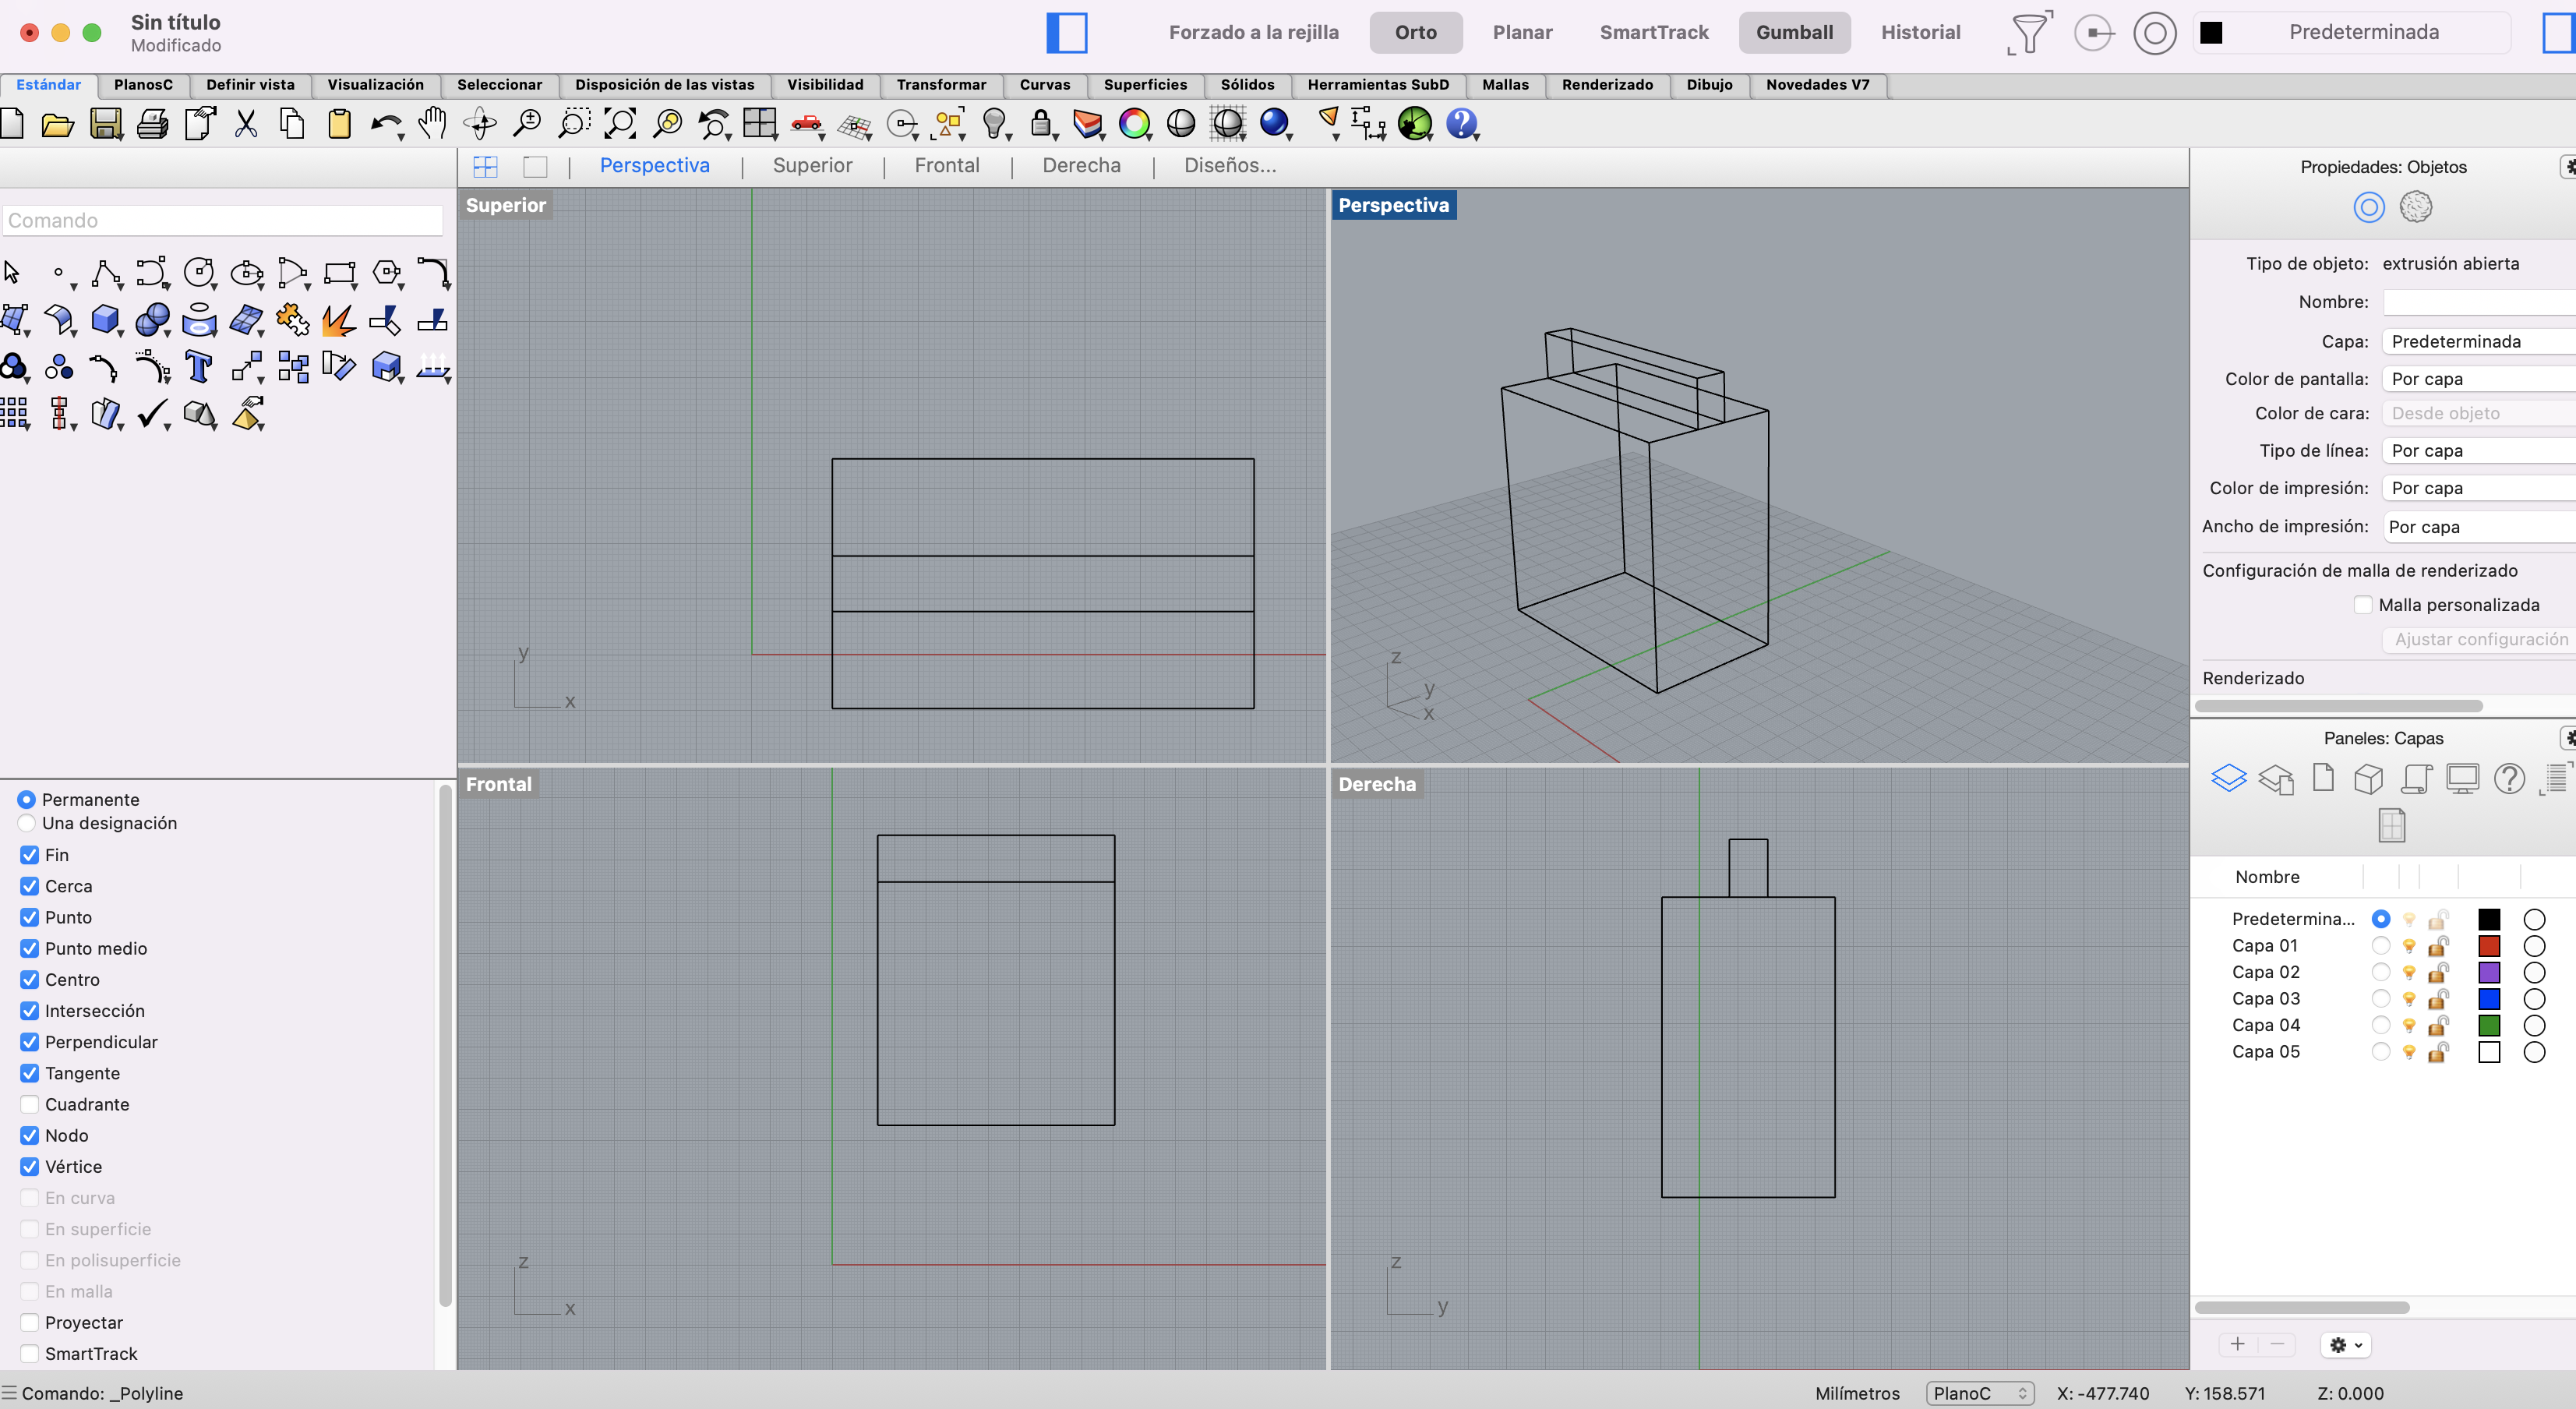The image size is (2576, 1409).
Task: Select the Pan hand tool
Action: 432,124
